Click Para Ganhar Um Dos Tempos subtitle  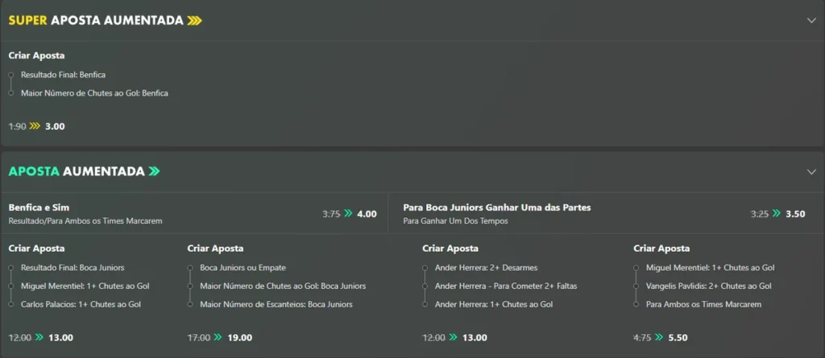point(455,221)
